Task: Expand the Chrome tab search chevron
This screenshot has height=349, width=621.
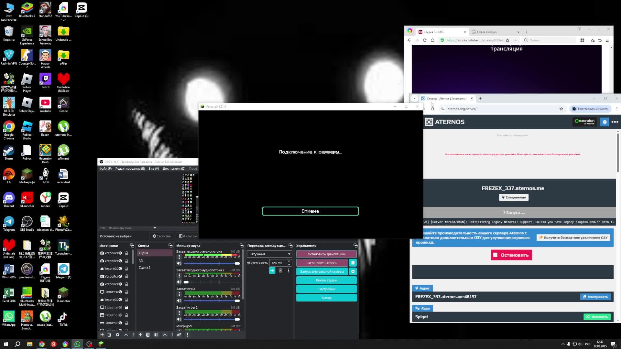Action: tap(414, 99)
